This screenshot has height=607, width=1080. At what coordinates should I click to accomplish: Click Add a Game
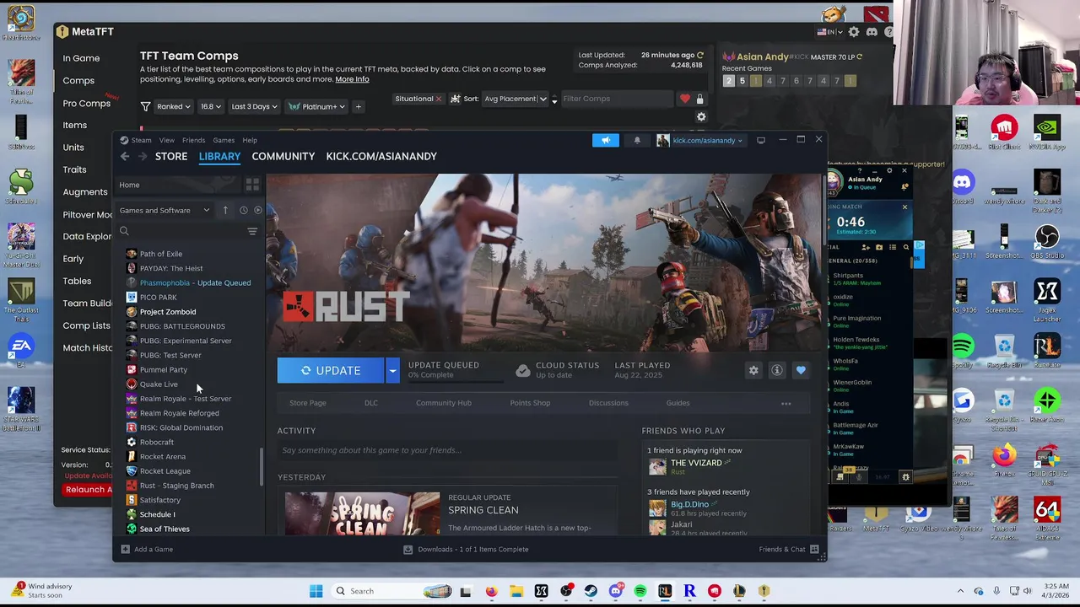pos(147,550)
